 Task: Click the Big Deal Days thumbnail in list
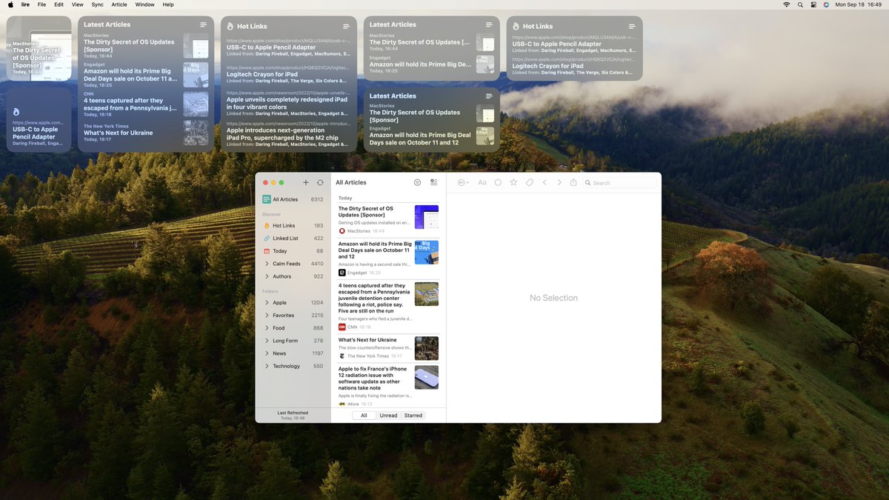click(427, 252)
